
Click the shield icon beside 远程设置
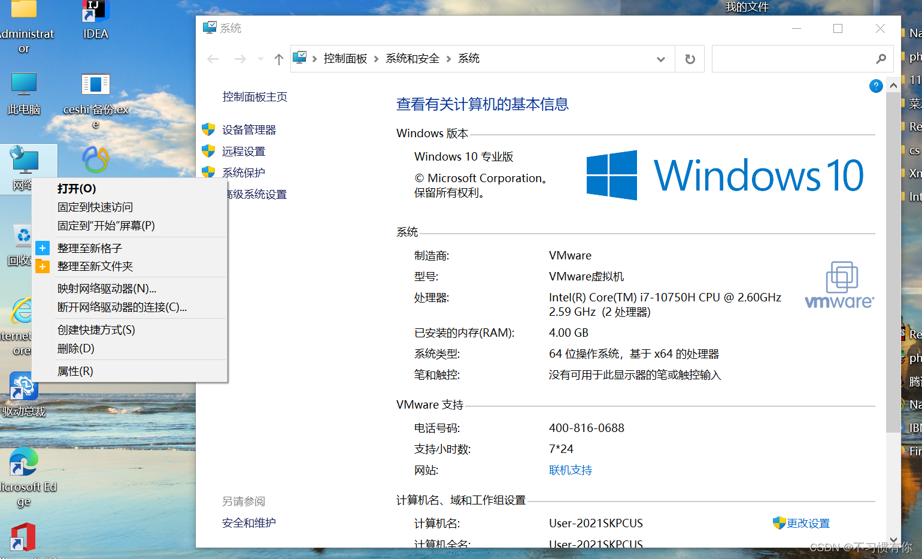click(208, 151)
